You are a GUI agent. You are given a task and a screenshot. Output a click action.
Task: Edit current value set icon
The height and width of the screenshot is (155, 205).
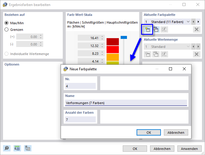click(164, 54)
